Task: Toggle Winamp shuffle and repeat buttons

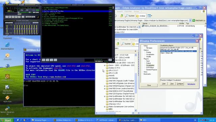Action: coord(30,17)
